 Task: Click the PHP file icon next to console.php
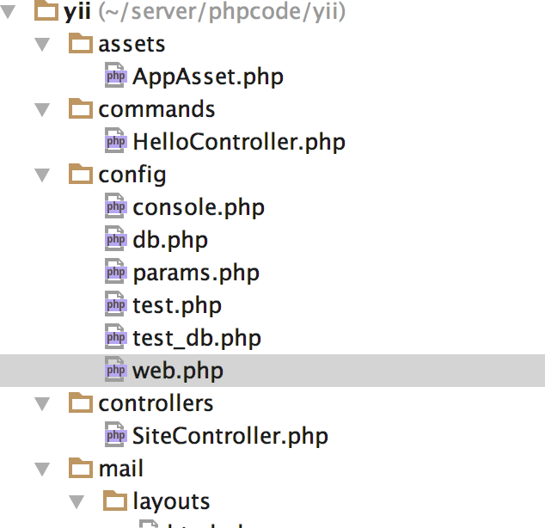pyautogui.click(x=116, y=206)
